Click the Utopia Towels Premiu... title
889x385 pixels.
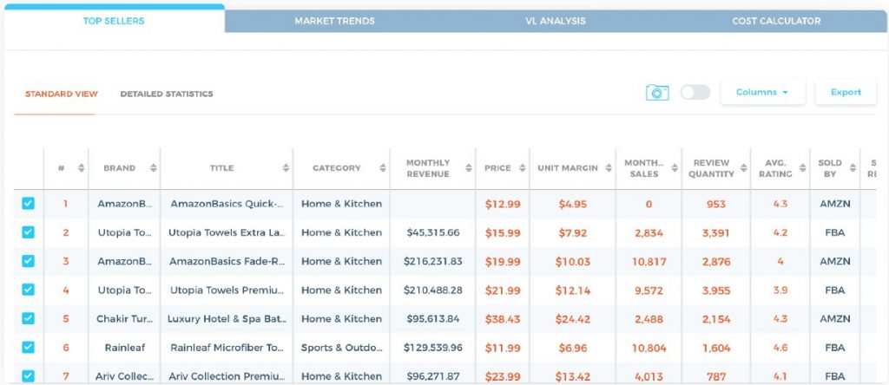coord(227,290)
